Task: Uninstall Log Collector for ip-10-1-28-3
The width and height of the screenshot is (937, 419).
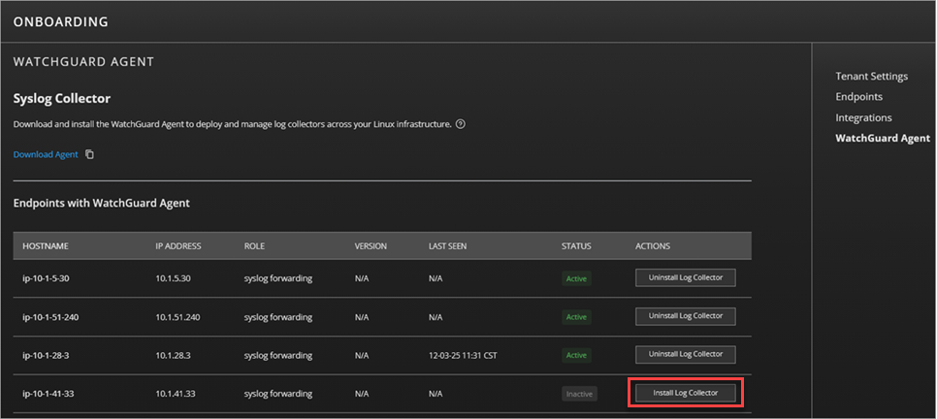Action: click(x=686, y=354)
